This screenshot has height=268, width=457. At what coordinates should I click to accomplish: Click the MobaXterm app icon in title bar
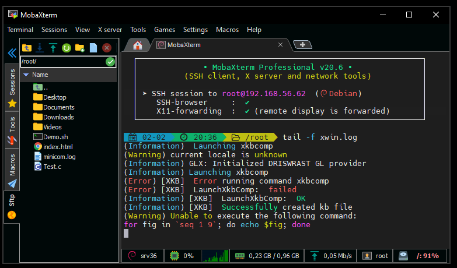tap(12, 15)
